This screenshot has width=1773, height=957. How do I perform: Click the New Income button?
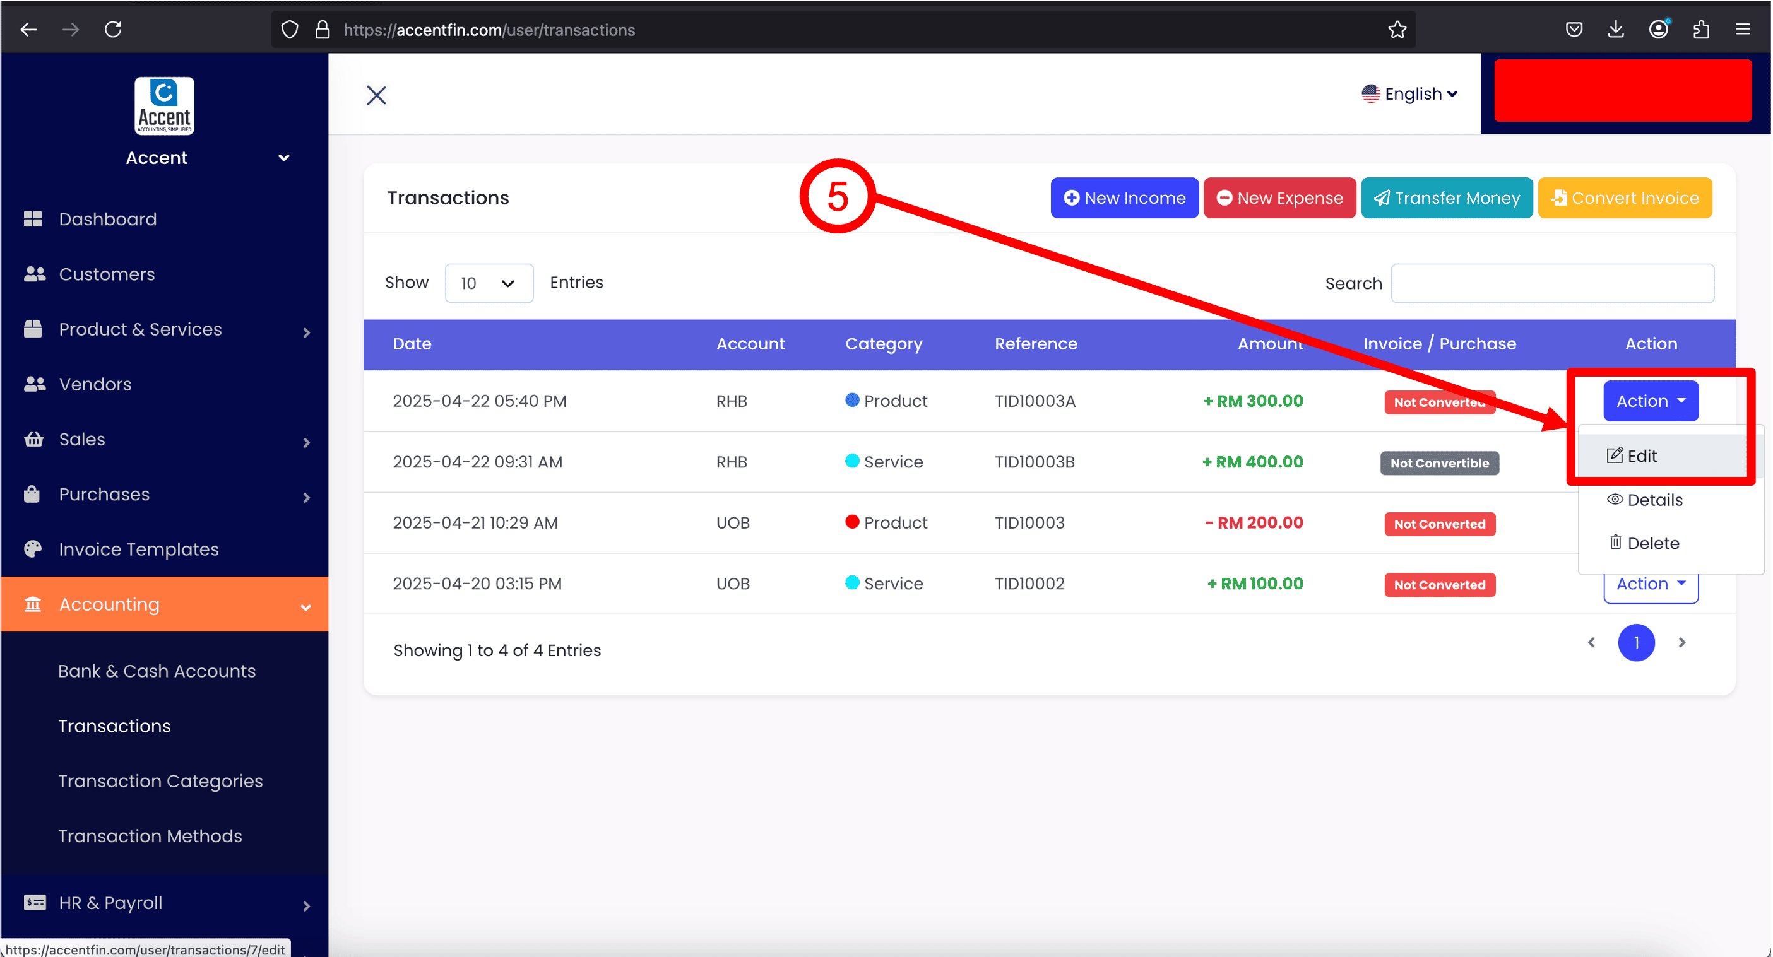point(1124,198)
